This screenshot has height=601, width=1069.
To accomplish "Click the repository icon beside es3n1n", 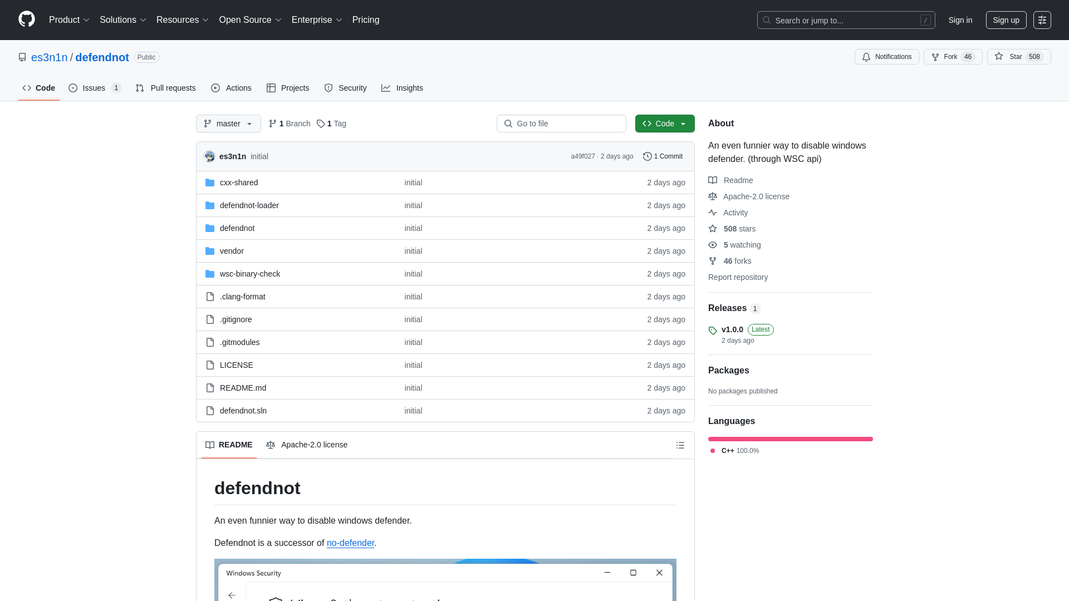I will (x=22, y=57).
